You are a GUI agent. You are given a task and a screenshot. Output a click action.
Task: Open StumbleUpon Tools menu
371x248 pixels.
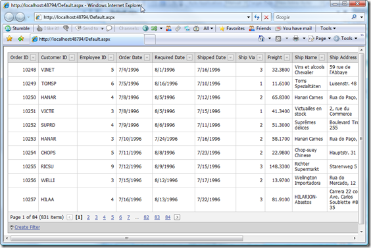click(x=328, y=28)
